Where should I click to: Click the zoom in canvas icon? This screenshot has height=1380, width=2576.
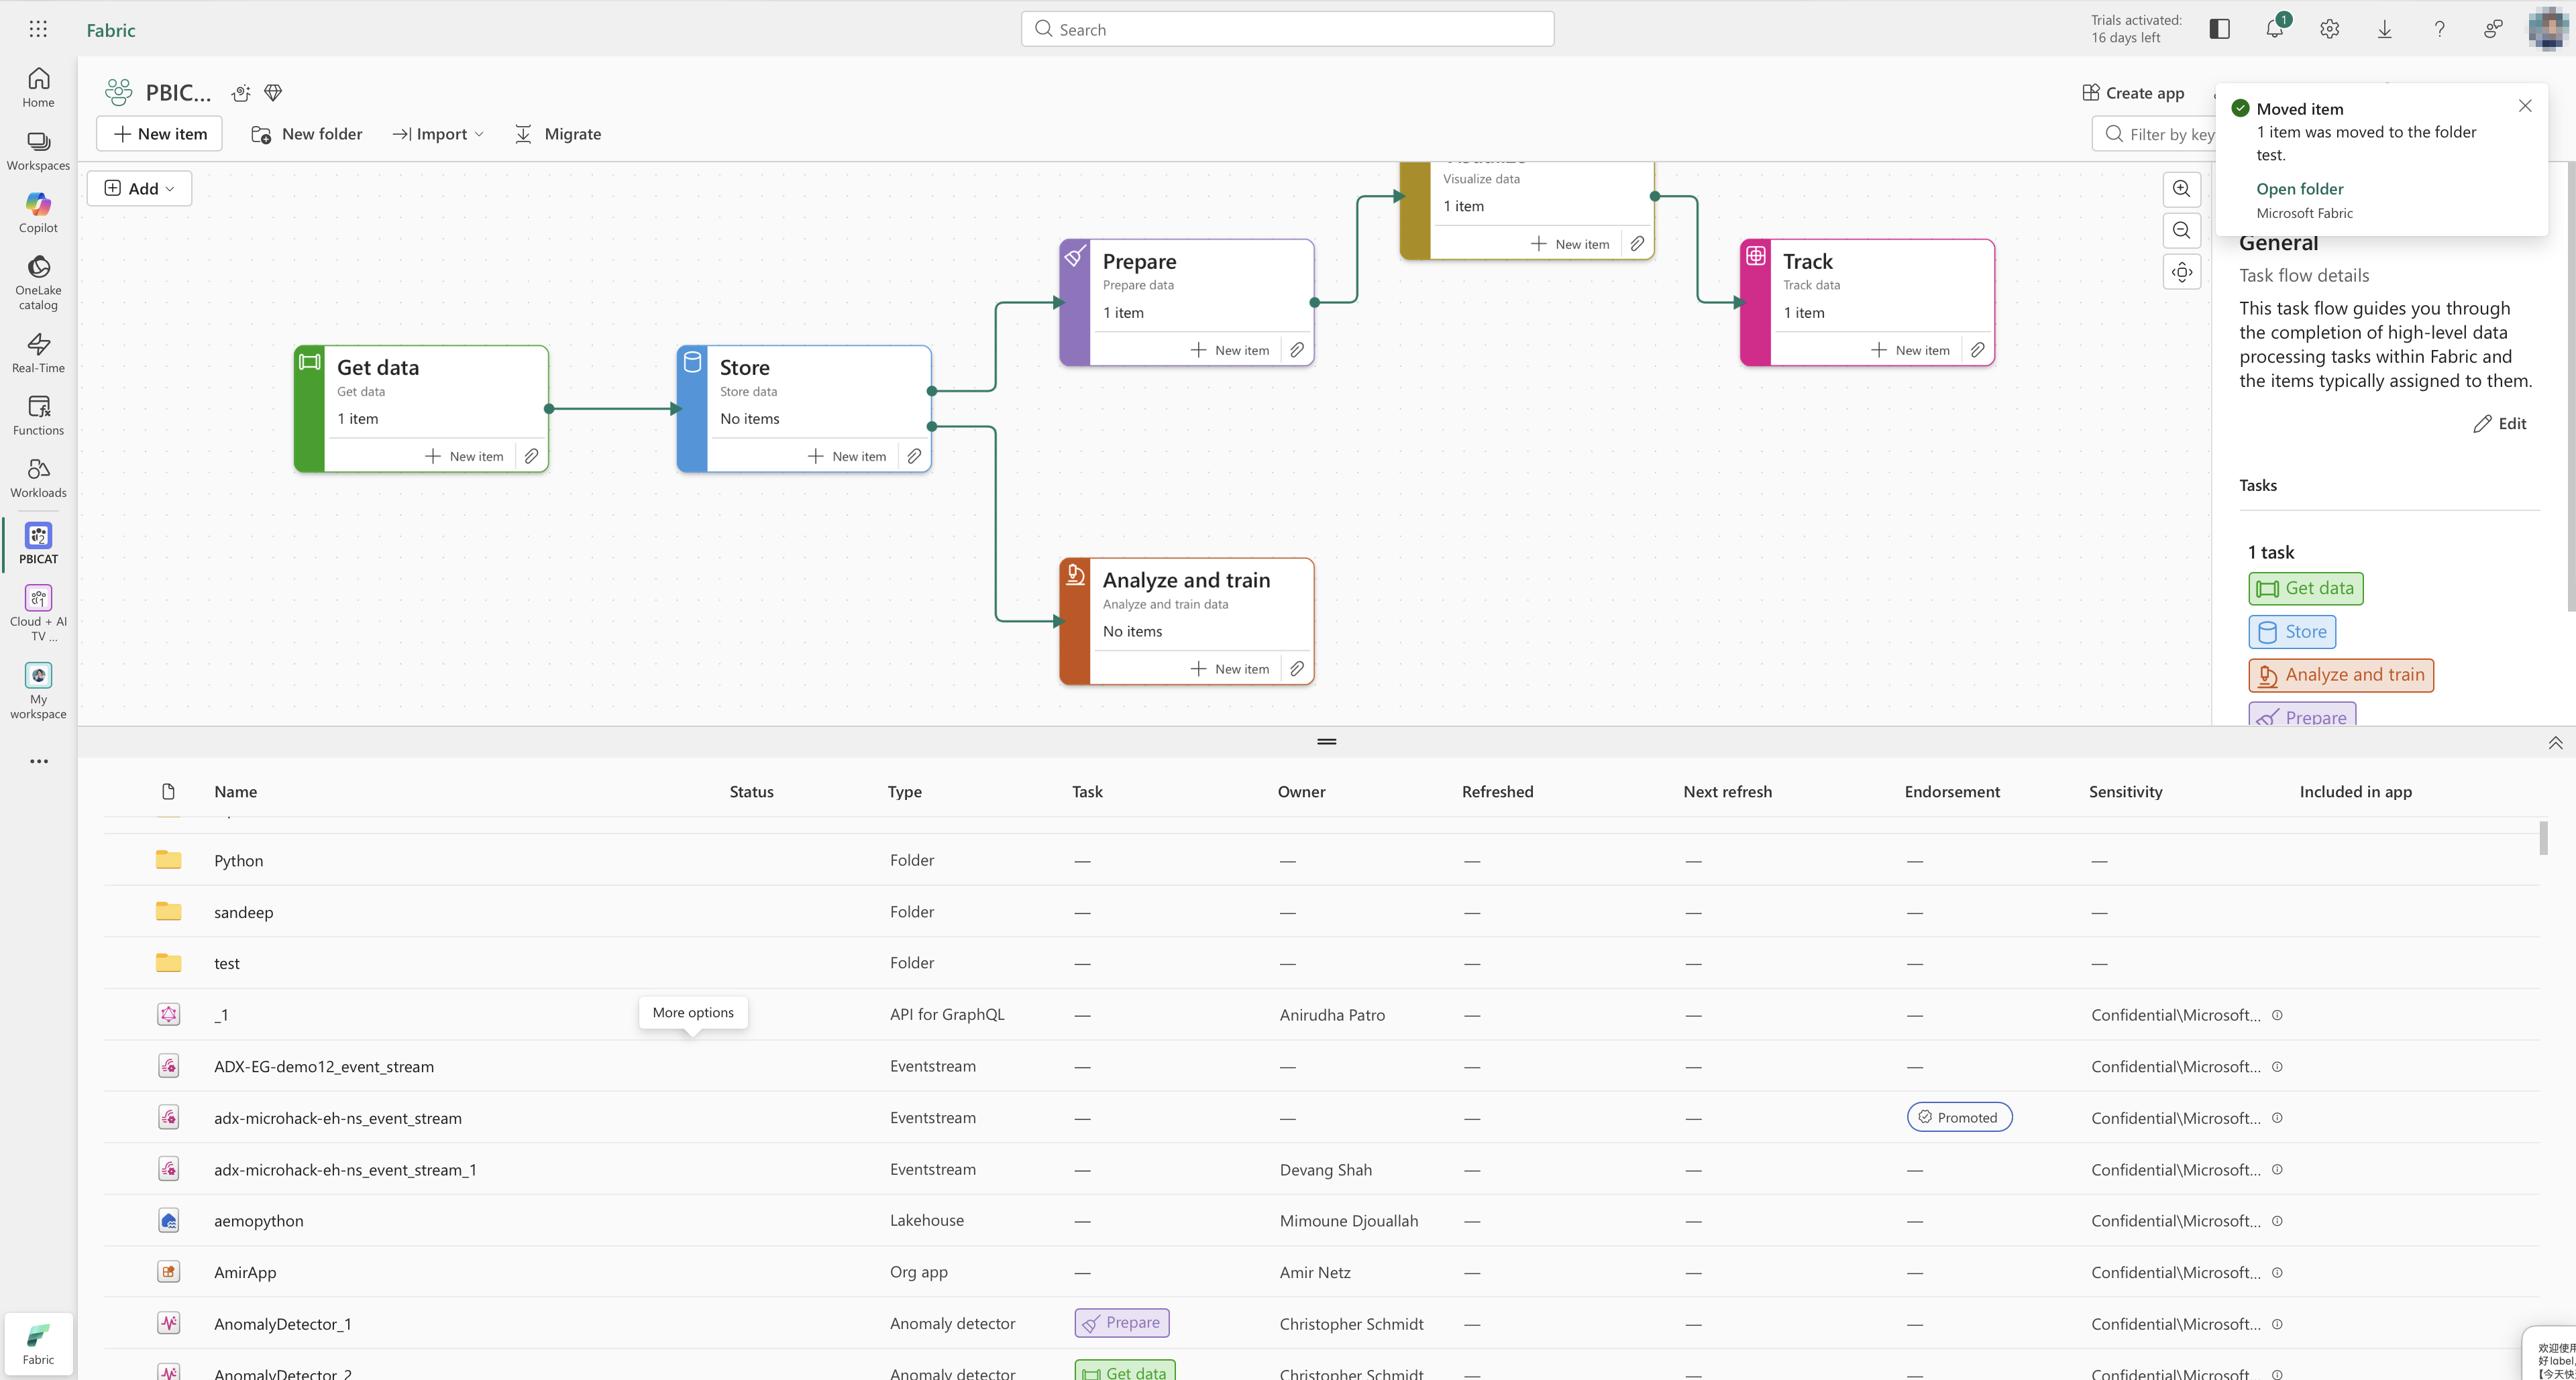[2181, 189]
